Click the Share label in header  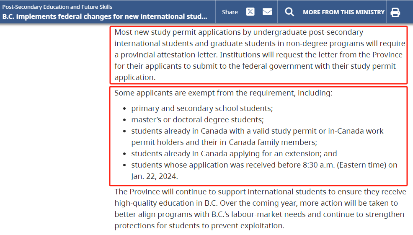point(230,12)
